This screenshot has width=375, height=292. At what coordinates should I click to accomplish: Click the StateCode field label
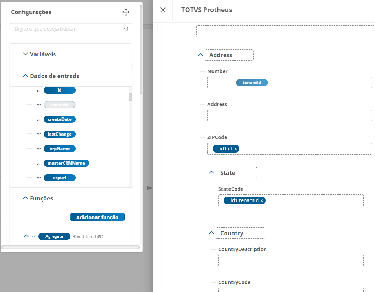pyautogui.click(x=231, y=189)
